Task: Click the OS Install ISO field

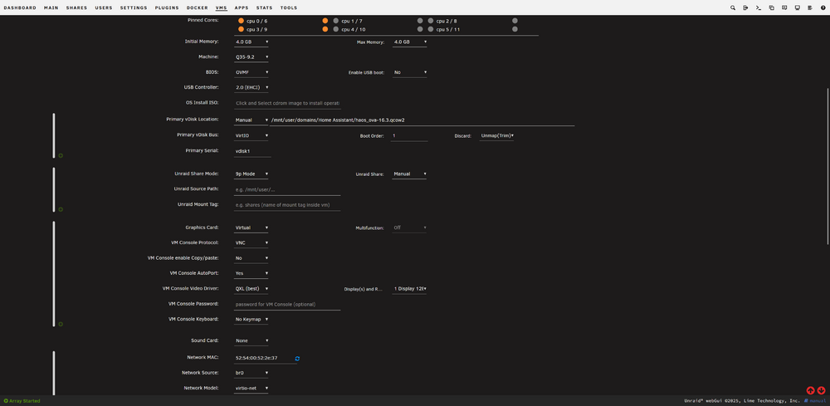Action: coord(287,103)
